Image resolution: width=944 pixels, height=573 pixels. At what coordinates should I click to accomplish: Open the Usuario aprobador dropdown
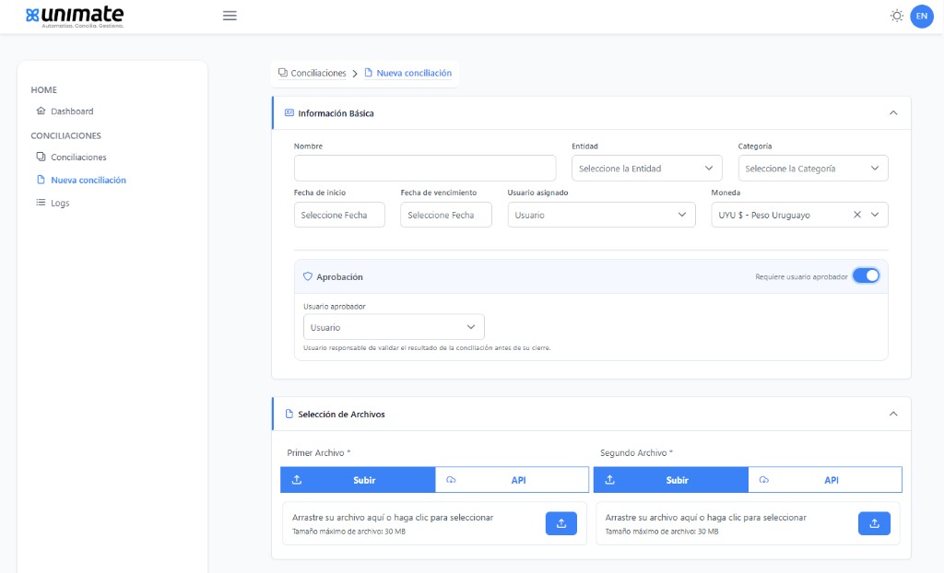(394, 327)
